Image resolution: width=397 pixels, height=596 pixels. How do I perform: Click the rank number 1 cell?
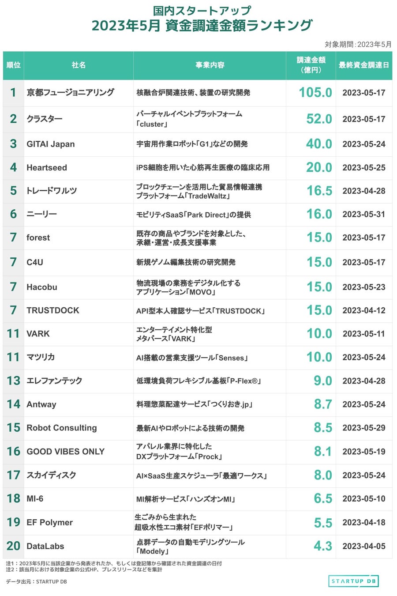(13, 92)
